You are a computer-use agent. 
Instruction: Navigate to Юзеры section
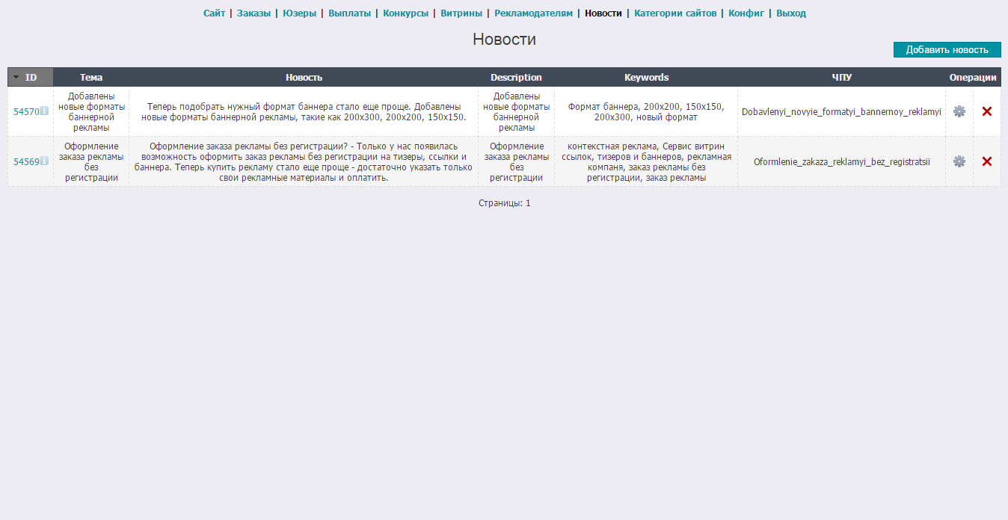(x=299, y=13)
